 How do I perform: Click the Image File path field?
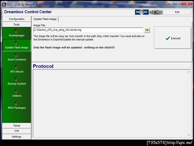click(88, 30)
